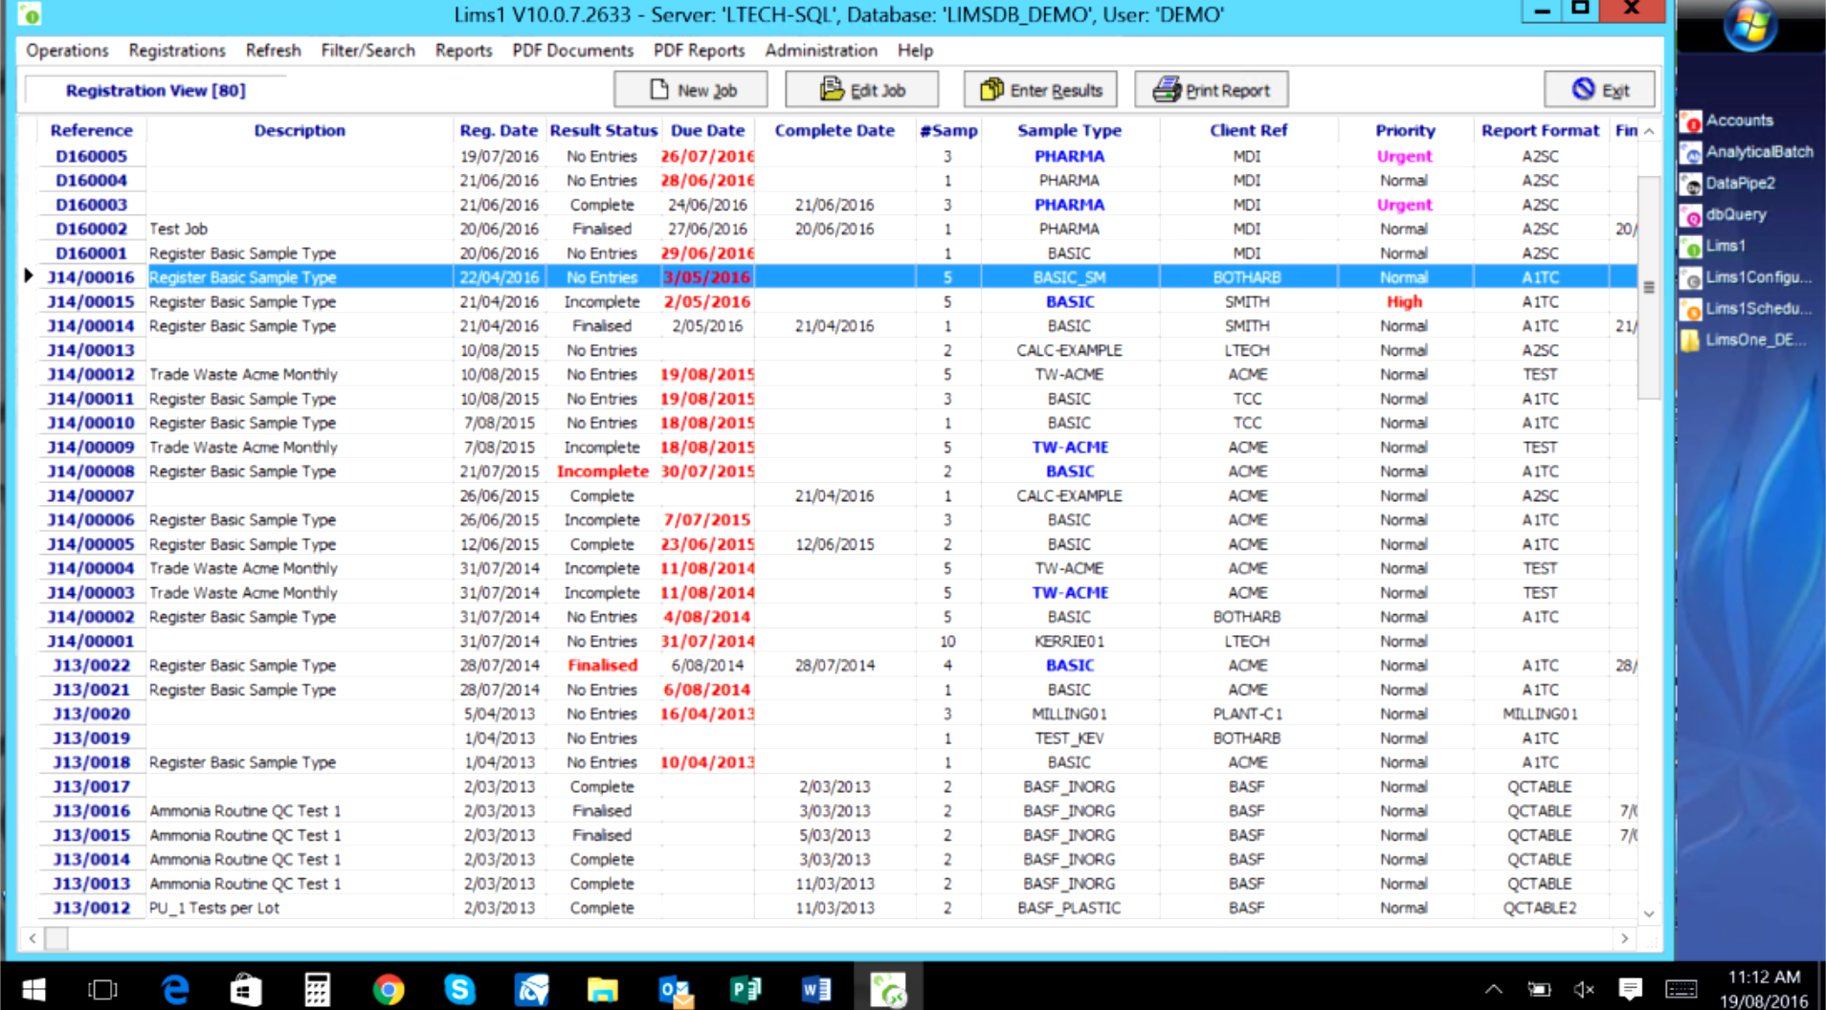Open the Edit Job button
The width and height of the screenshot is (1826, 1010).
coord(861,90)
